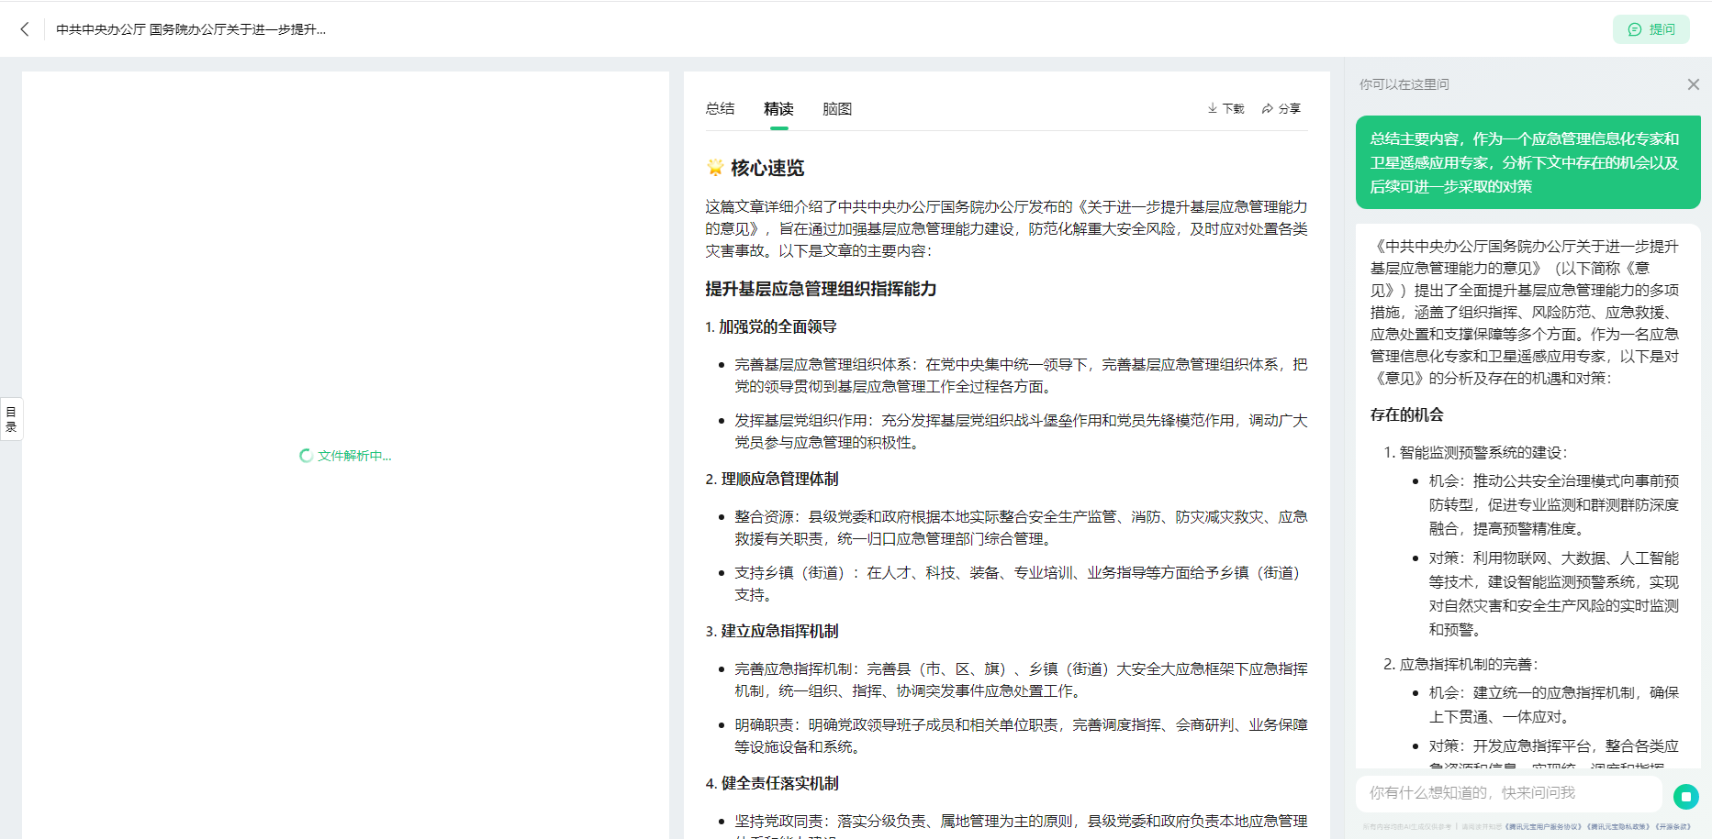The width and height of the screenshot is (1712, 839).
Task: Click the green user question bubble
Action: point(1527,162)
